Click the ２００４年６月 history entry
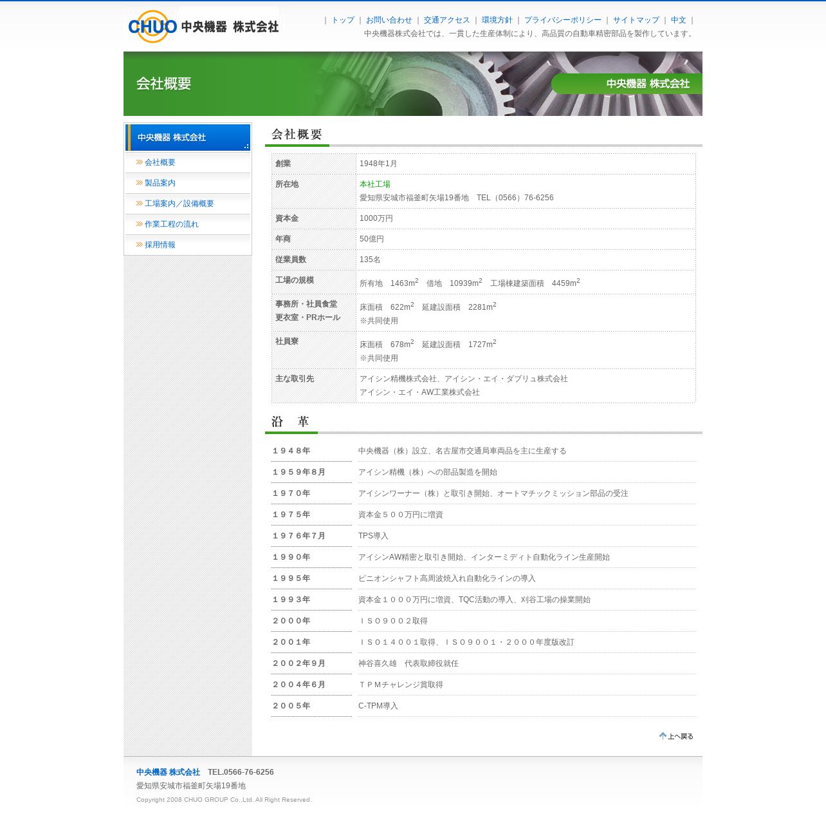This screenshot has height=816, width=826. click(x=299, y=685)
